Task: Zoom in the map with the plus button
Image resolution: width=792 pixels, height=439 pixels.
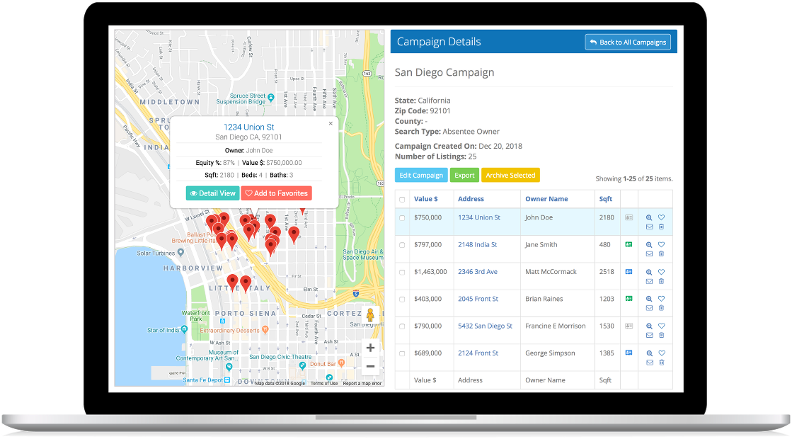Action: tap(369, 348)
